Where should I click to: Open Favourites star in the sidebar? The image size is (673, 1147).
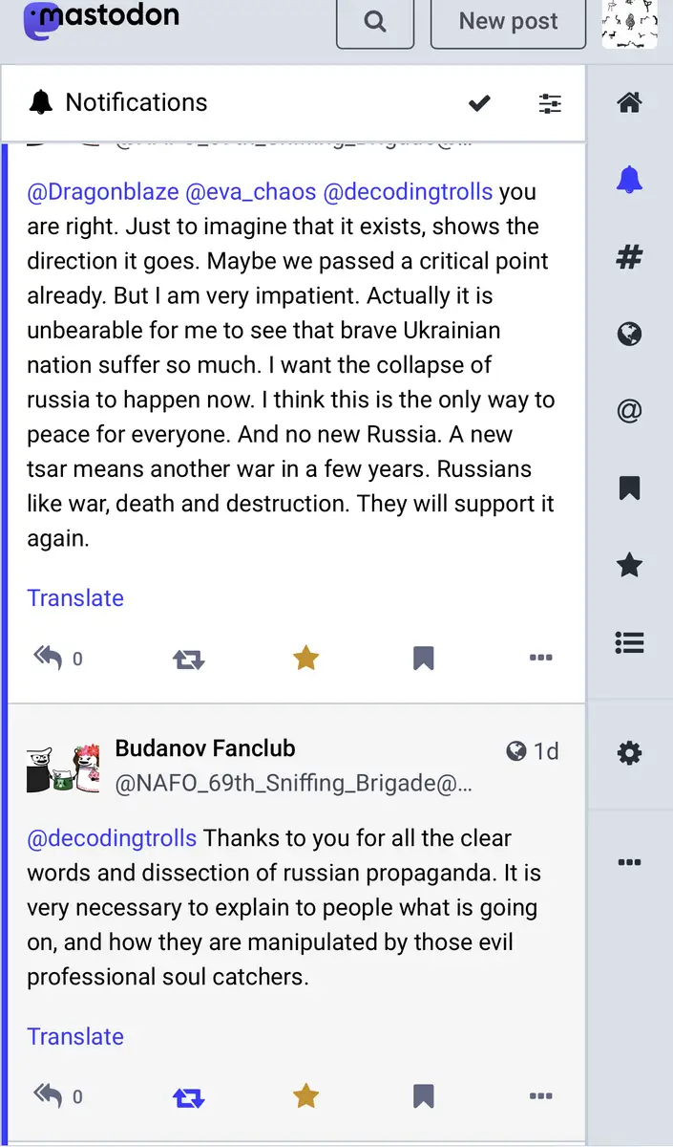point(629,566)
